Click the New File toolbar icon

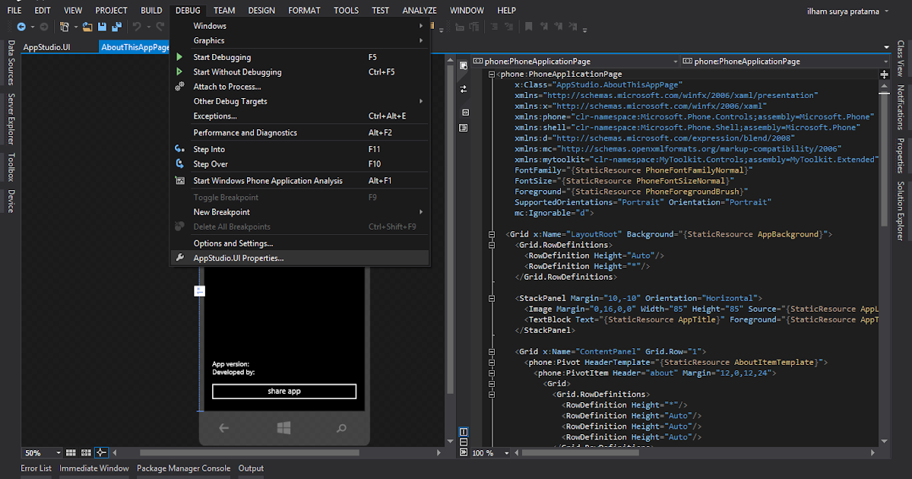tap(65, 27)
